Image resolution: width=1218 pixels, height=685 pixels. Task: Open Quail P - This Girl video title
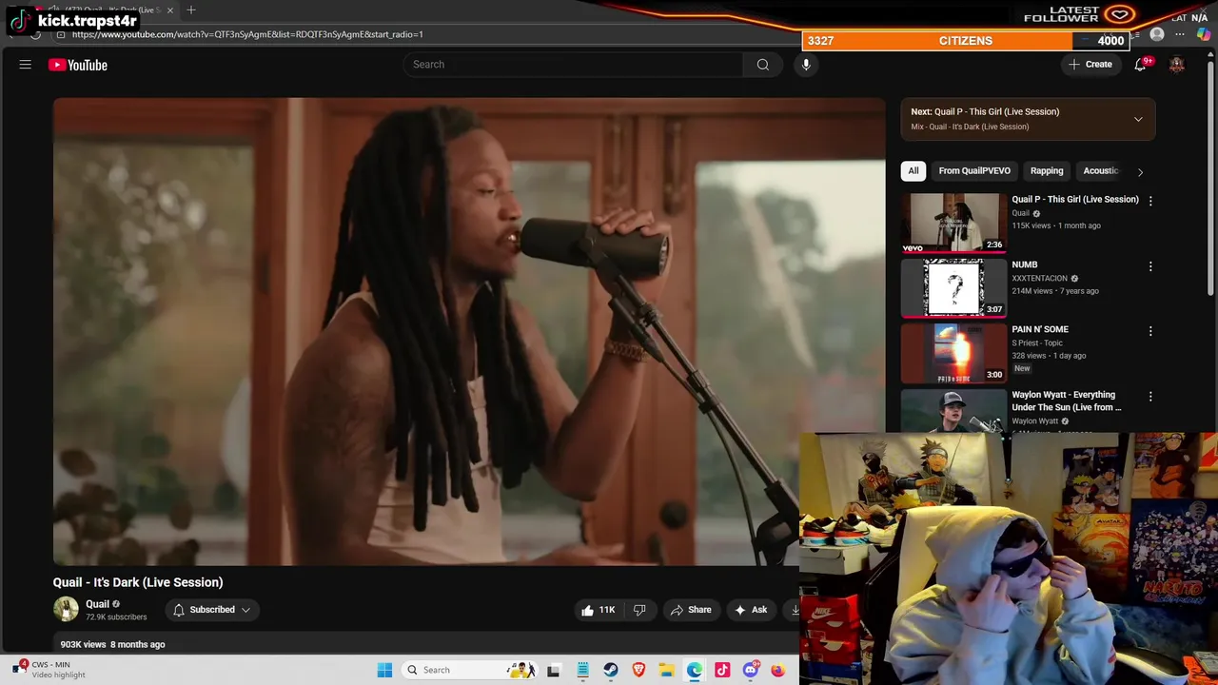click(1074, 199)
